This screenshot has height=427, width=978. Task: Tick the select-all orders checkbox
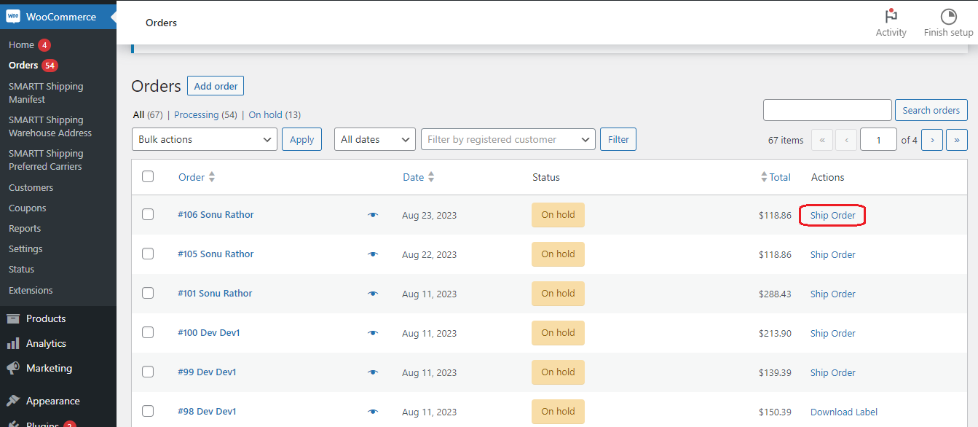(148, 176)
